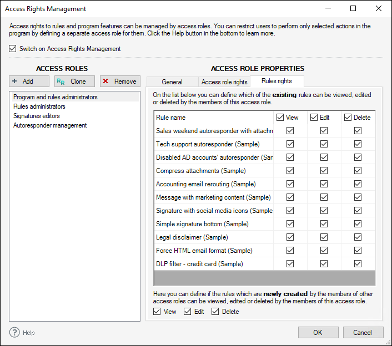392x346 pixels.
Task: Close the Access Rights Management window
Action: (379, 8)
